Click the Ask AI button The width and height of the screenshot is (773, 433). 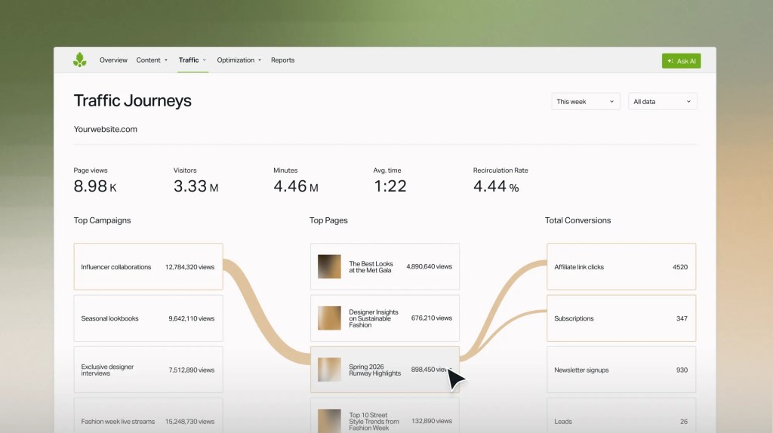pos(682,61)
